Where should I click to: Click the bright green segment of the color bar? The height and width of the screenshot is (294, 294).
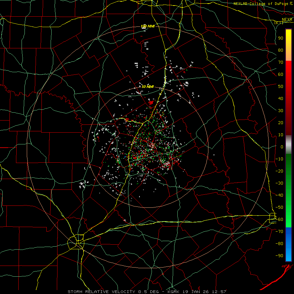click(x=288, y=216)
